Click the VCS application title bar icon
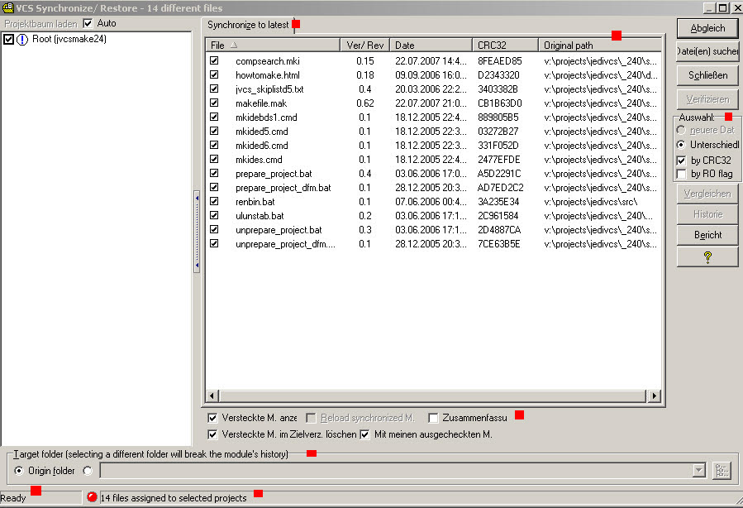Screen dimensions: 743x508 [7, 7]
